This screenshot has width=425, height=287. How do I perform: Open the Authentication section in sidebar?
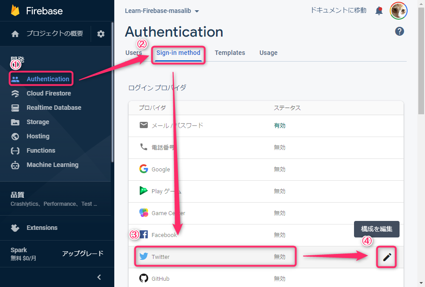pyautogui.click(x=45, y=79)
